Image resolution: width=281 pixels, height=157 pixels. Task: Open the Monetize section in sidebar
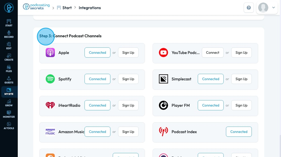tap(9, 114)
